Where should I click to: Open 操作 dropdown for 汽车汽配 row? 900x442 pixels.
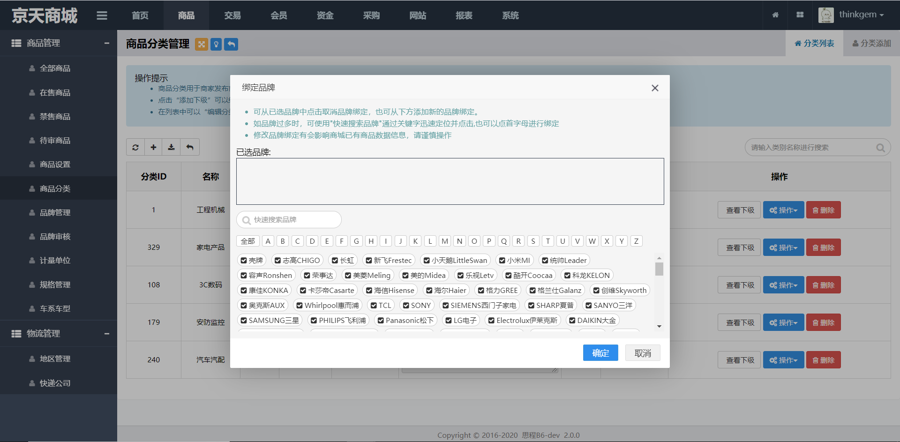tap(783, 360)
